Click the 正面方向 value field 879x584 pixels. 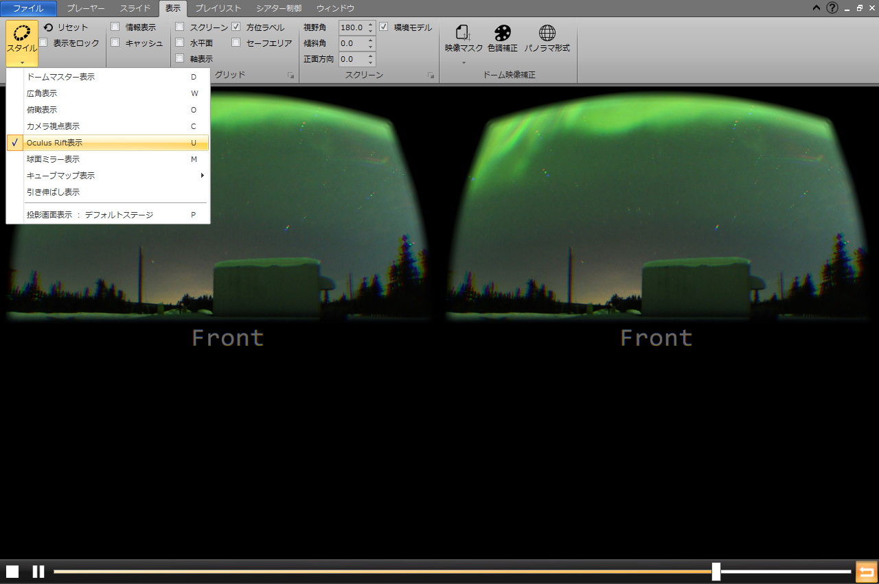(x=352, y=59)
